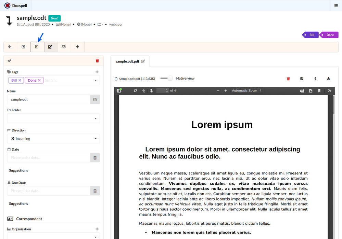Toggle the Native view switch
Image resolution: width=342 pixels, height=239 pixels.
[x=166, y=79]
